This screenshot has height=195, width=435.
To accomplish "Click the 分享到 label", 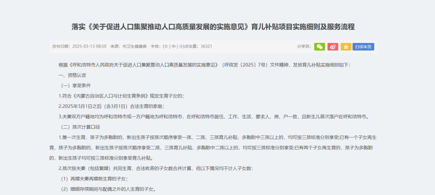I will coord(304,46).
